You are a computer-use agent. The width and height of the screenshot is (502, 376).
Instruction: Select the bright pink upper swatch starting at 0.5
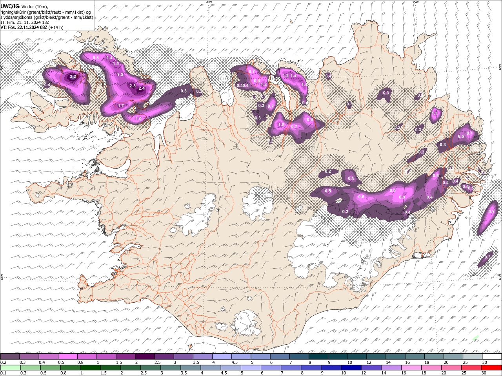(x=67, y=356)
